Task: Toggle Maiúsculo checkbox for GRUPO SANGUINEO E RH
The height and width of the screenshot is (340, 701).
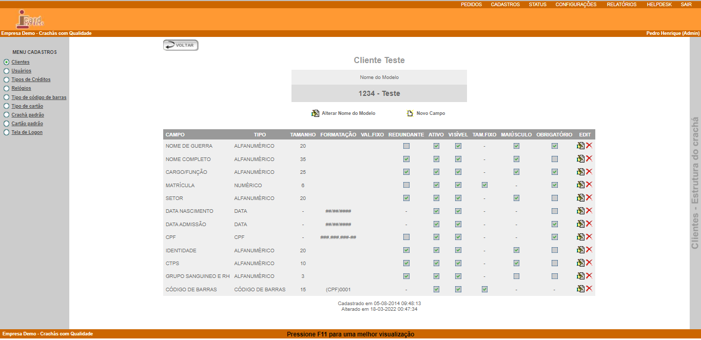Action: point(516,276)
